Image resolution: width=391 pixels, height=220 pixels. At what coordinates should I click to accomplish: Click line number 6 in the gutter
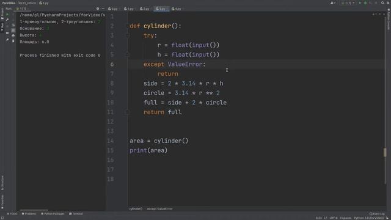pyautogui.click(x=112, y=64)
